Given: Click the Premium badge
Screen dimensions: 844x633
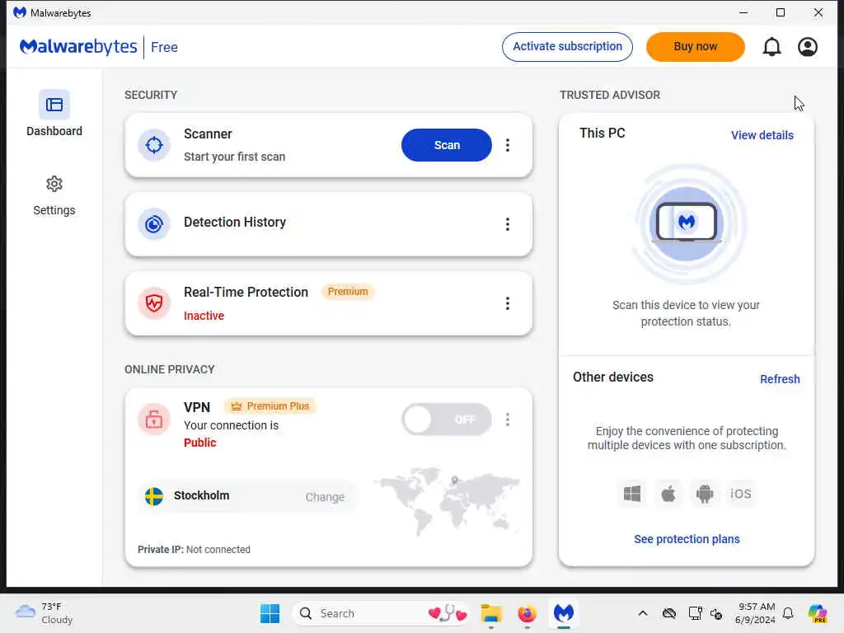Looking at the screenshot, I should pos(348,291).
